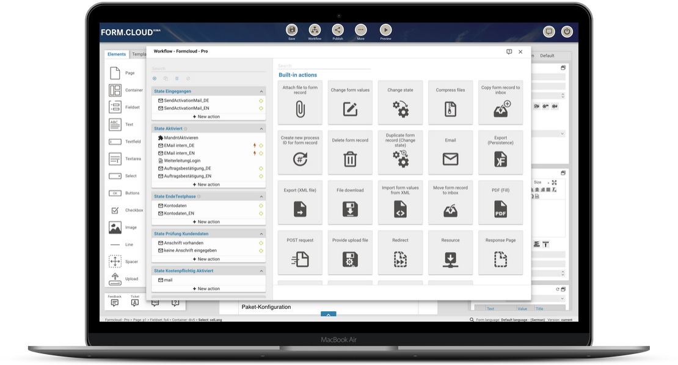Toggle diamond marker on EMail intern_EN row
Image resolution: width=678 pixels, height=365 pixels.
261,153
